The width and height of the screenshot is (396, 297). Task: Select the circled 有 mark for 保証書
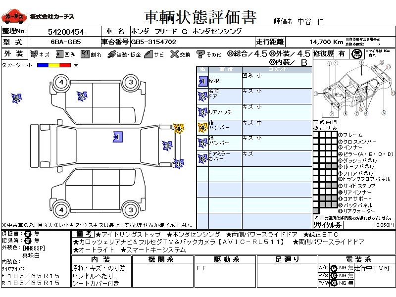[x=28, y=234]
